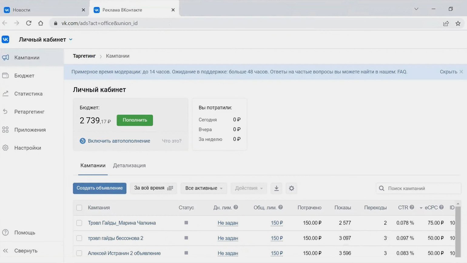This screenshot has height=263, width=467.
Task: Open the За всё время period picker
Action: click(153, 188)
